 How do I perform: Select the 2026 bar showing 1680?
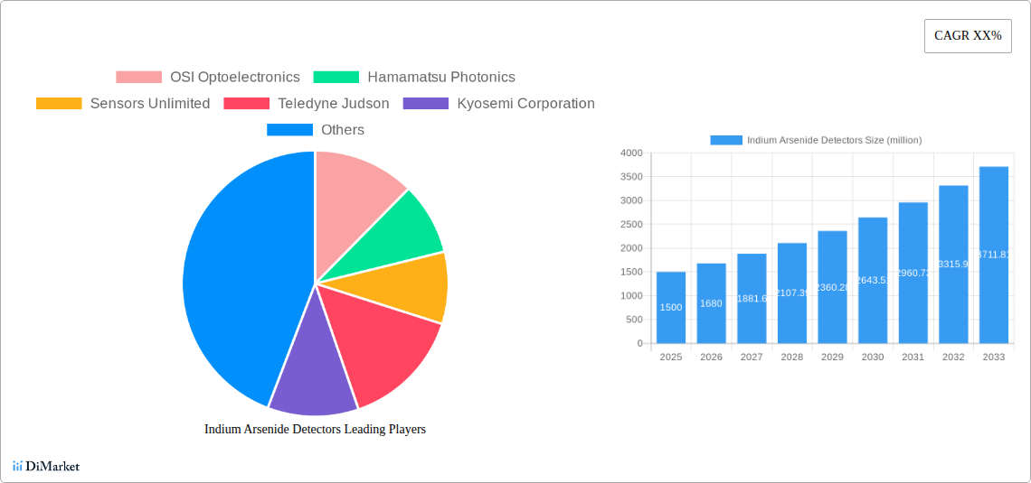tap(711, 303)
